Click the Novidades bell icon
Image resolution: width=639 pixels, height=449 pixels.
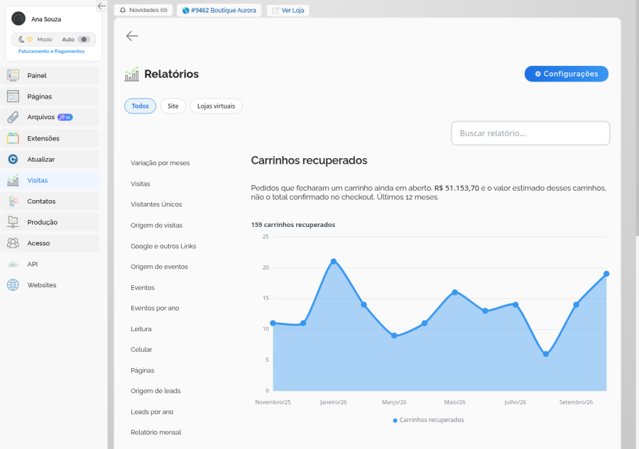pyautogui.click(x=123, y=10)
